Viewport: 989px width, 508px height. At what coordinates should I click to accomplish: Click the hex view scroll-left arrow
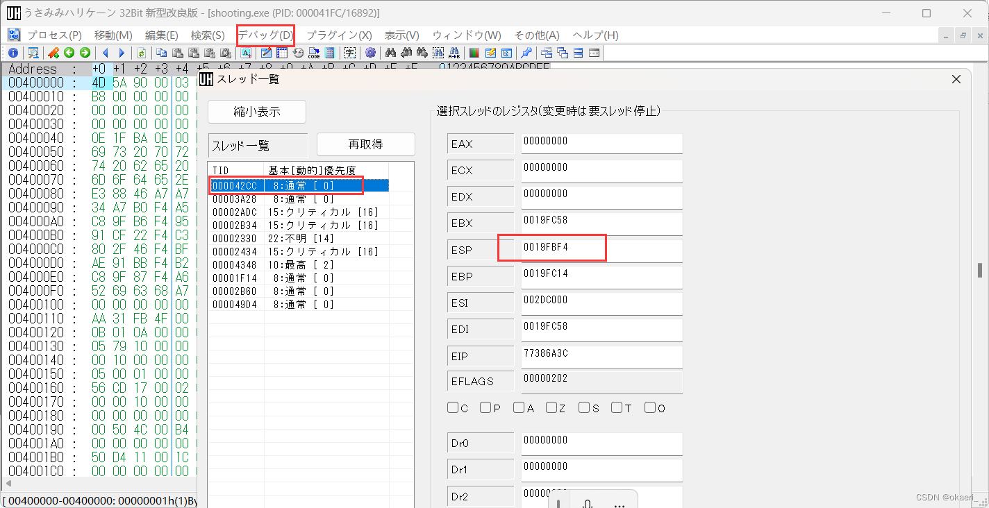tap(8, 484)
